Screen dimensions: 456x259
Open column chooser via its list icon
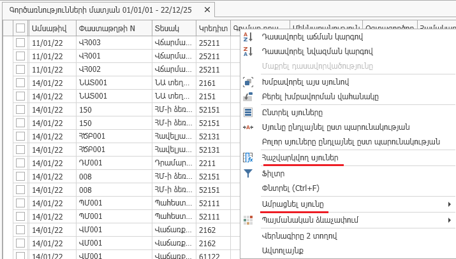click(249, 113)
